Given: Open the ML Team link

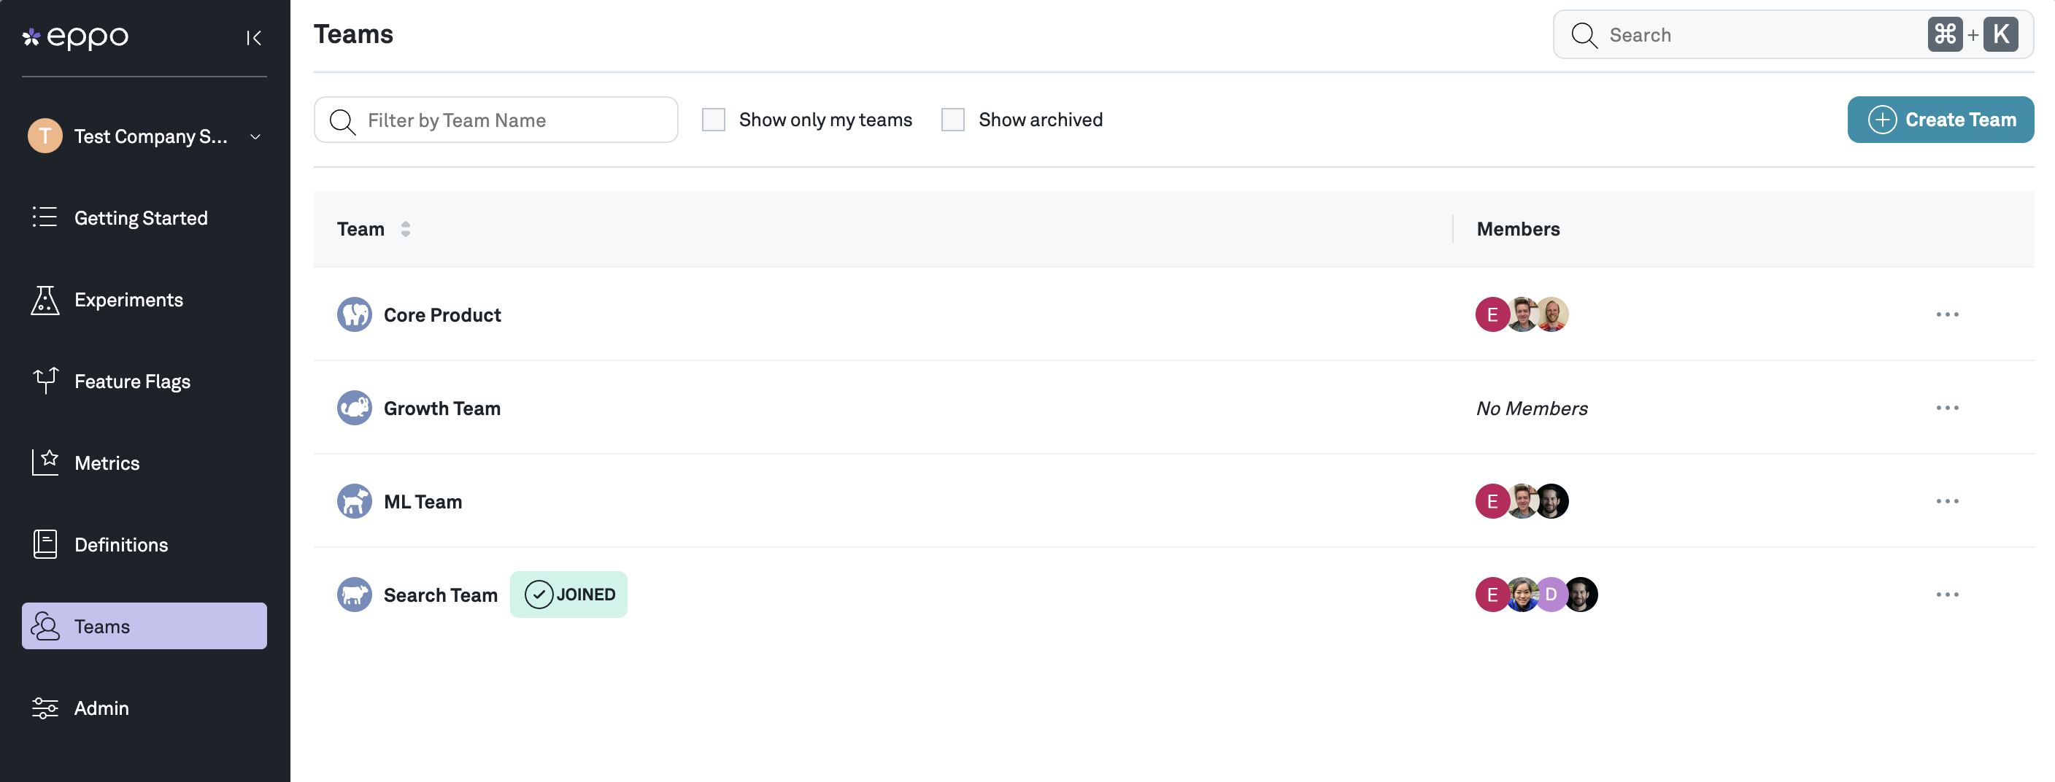Looking at the screenshot, I should coord(422,501).
